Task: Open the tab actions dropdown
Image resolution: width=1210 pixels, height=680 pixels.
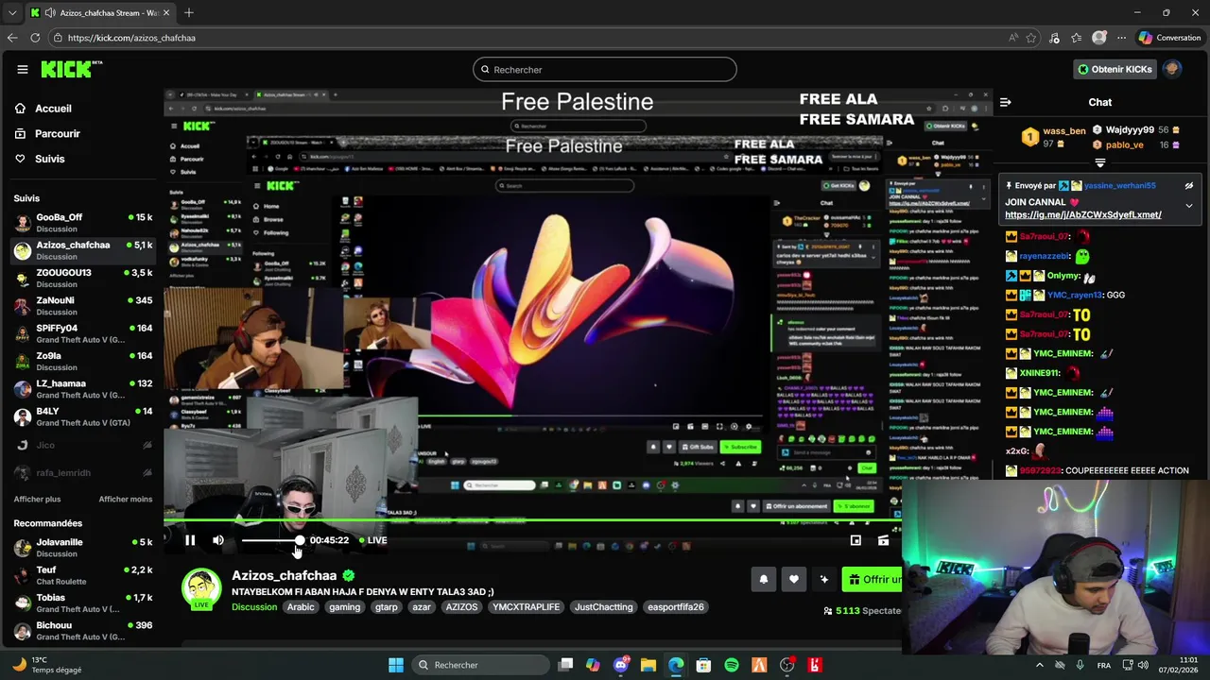Action: 11,12
